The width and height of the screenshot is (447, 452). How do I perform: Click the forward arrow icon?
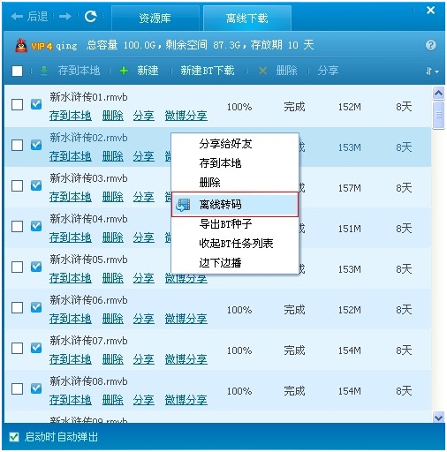65,17
